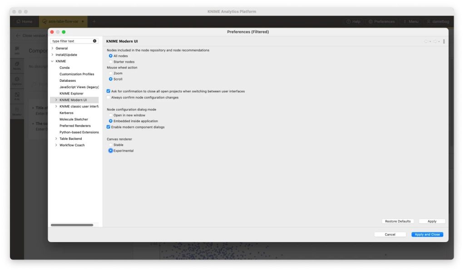Open the danielbog user account entry
This screenshot has width=465, height=272.
pos(438,22)
